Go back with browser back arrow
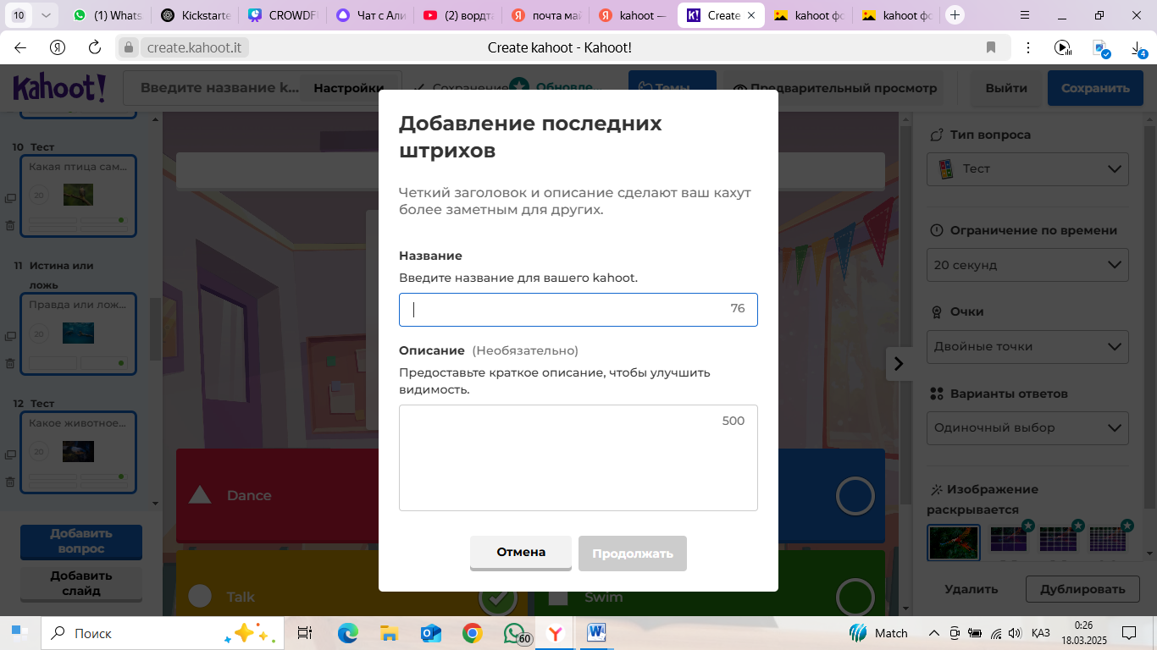The image size is (1157, 650). 20,47
